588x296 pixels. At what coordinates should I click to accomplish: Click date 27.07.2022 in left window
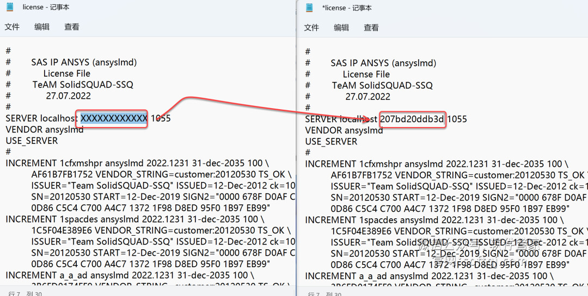69,96
